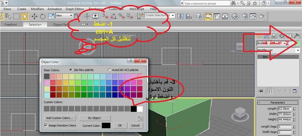Open the Animation menu
The width and height of the screenshot is (302, 136).
[x=55, y=9]
